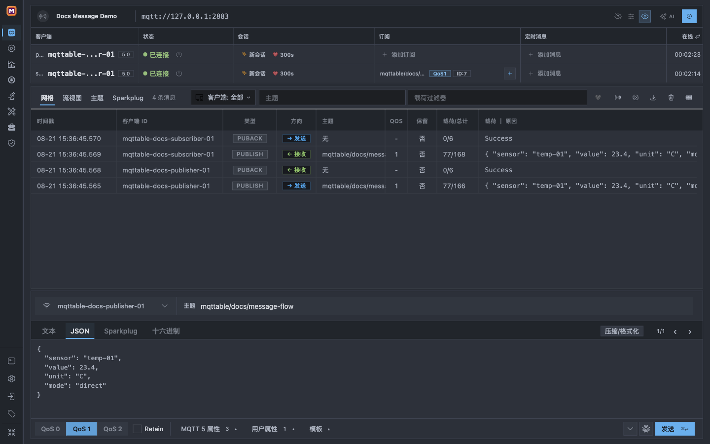Click the 压缩/格式化 button
Screen dimensions: 710x444
click(x=622, y=332)
